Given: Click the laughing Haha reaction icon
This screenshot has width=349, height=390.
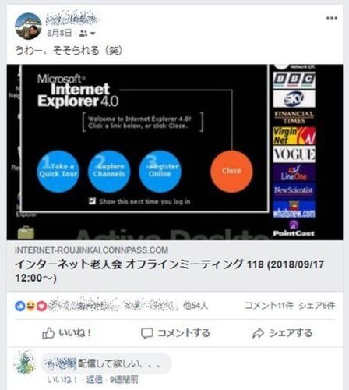Looking at the screenshot, I should coord(31,307).
